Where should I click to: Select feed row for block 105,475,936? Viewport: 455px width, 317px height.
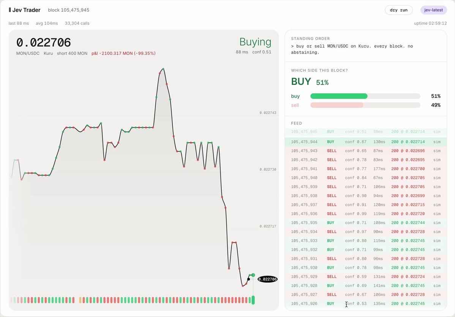point(366,213)
